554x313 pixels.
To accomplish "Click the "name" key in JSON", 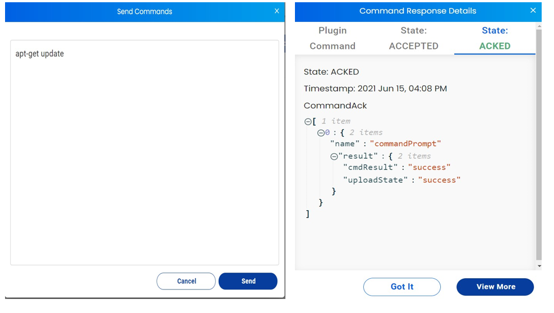I will (x=345, y=144).
